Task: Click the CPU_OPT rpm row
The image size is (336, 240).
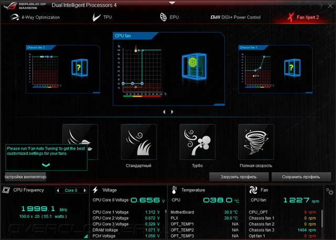Action: coord(282,212)
